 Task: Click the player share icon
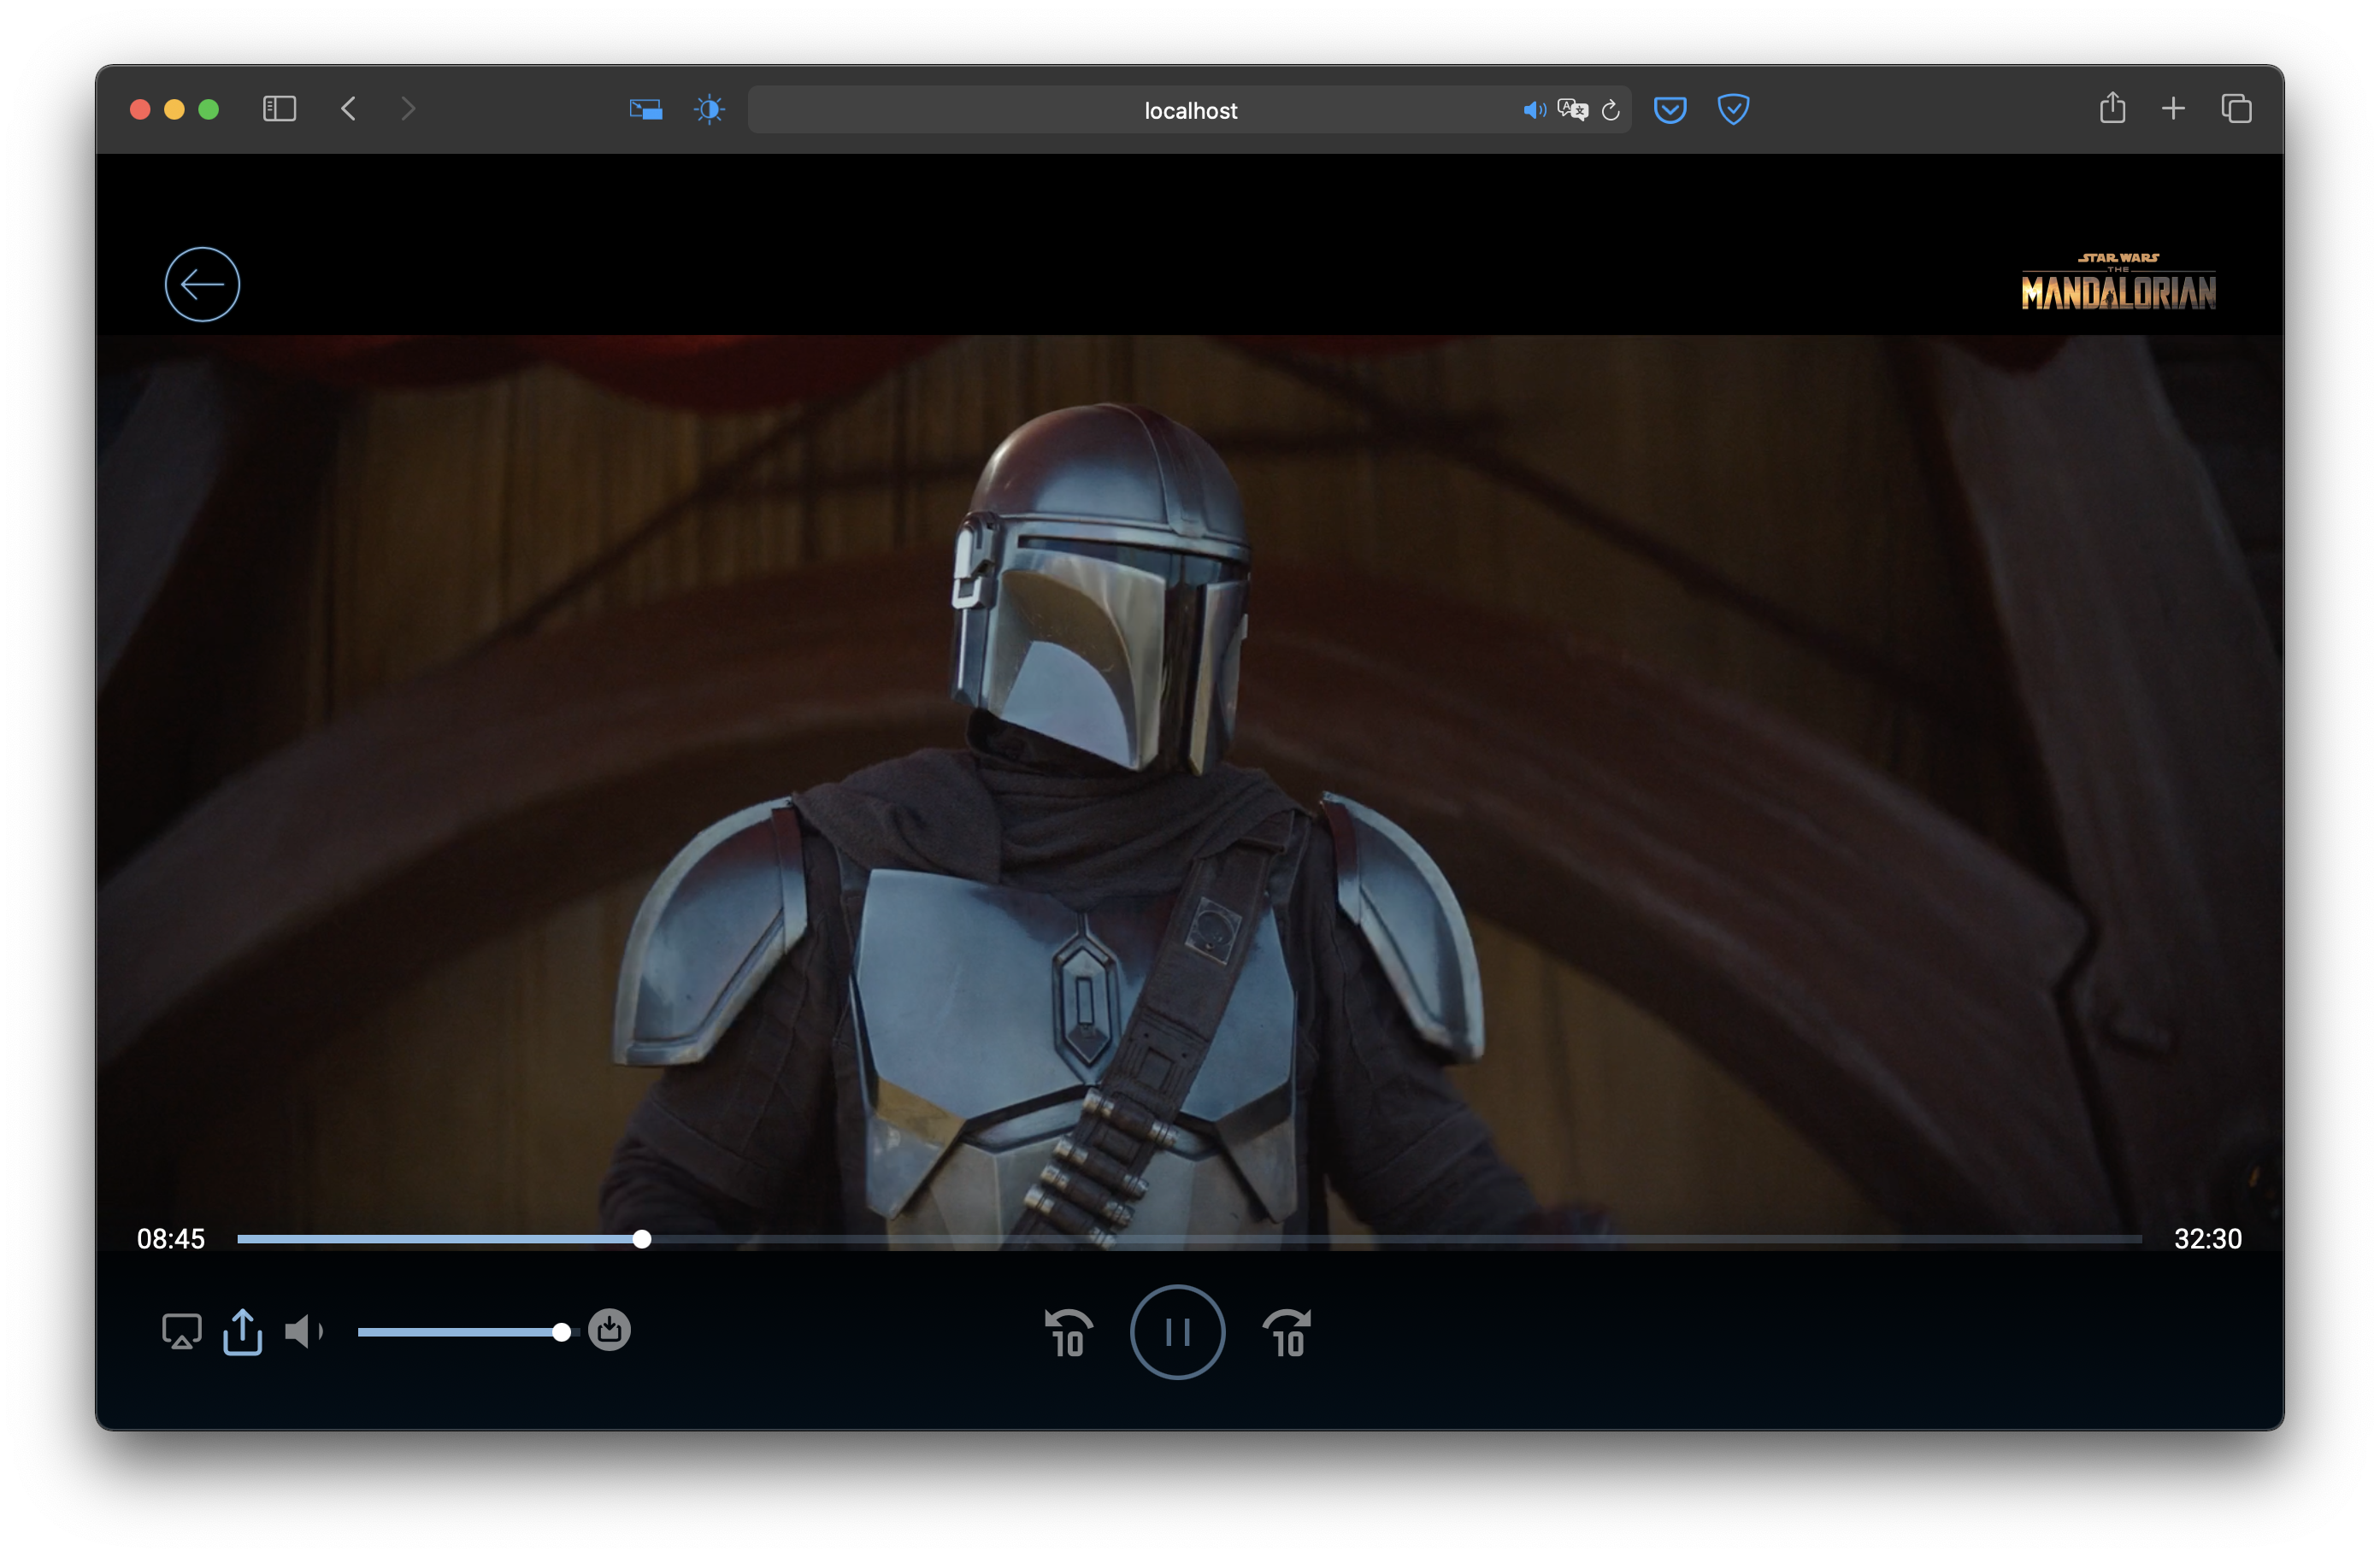coord(242,1331)
